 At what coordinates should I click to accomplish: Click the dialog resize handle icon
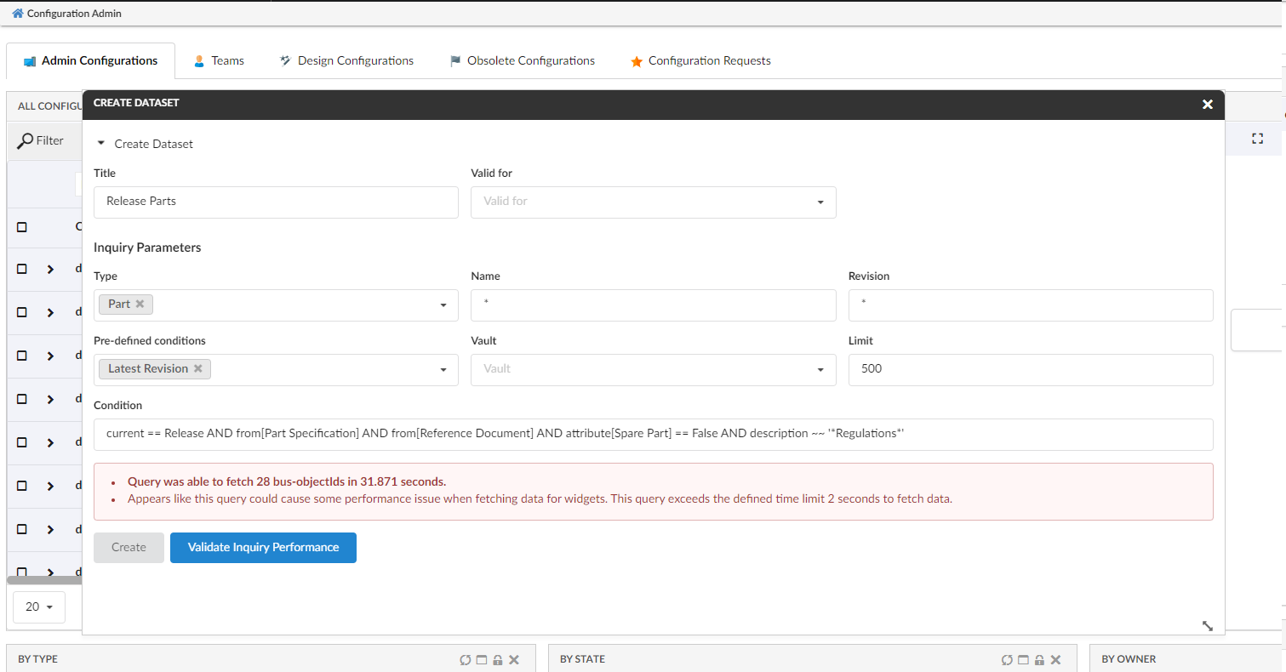point(1207,625)
